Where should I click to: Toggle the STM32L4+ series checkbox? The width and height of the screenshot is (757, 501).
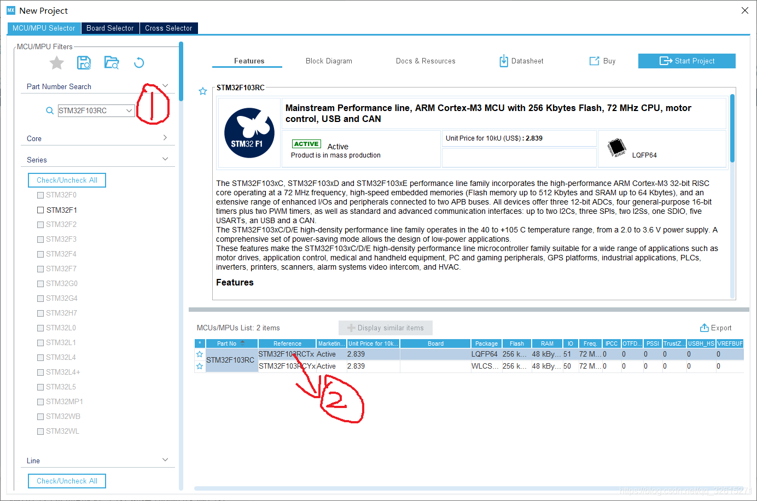coord(40,372)
